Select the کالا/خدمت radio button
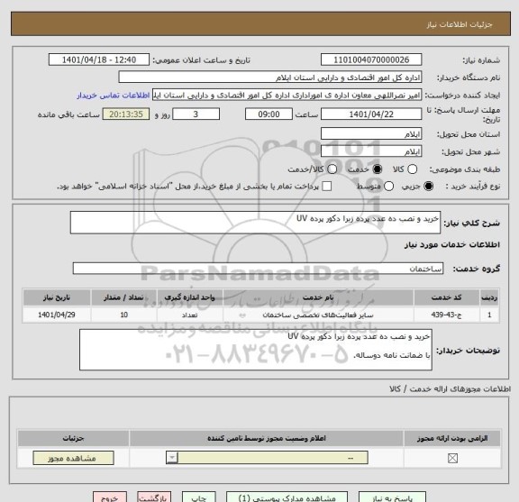The height and width of the screenshot is (502, 519). click(x=332, y=169)
